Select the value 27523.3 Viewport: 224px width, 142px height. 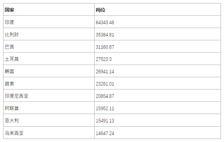coord(104,59)
